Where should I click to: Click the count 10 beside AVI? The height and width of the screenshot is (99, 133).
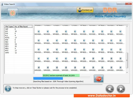pyautogui.click(x=16, y=31)
